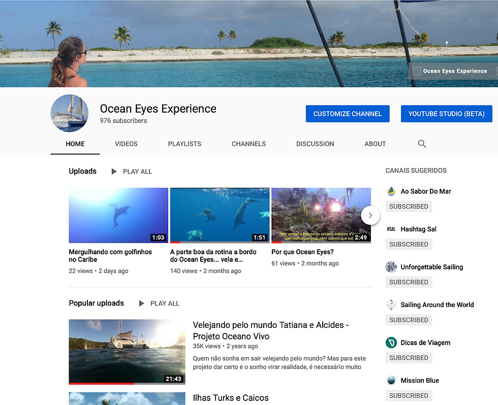Open Mergulhando com golfinhos no Caribe thumbnail
The height and width of the screenshot is (405, 498).
118,215
